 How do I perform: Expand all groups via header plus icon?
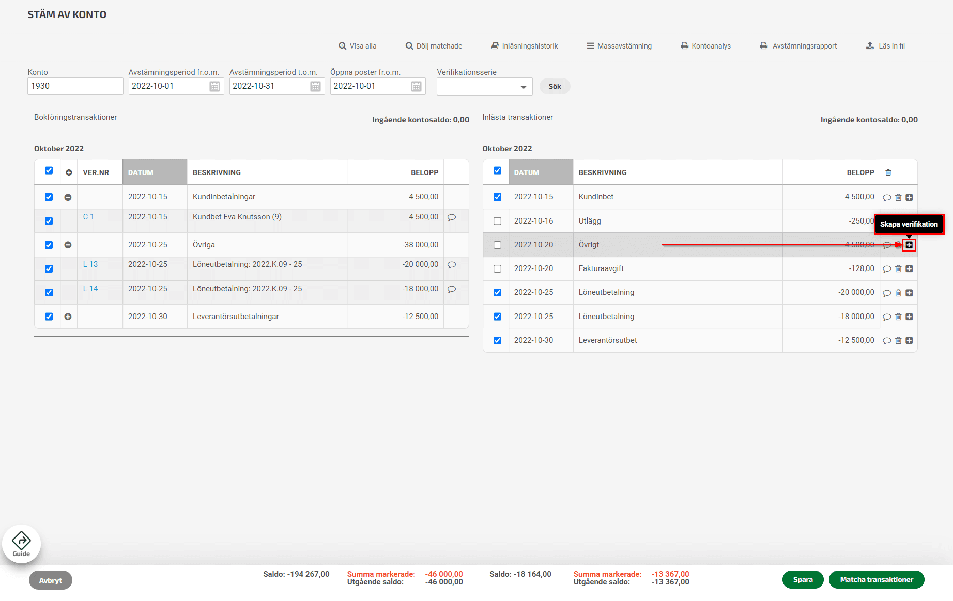69,172
